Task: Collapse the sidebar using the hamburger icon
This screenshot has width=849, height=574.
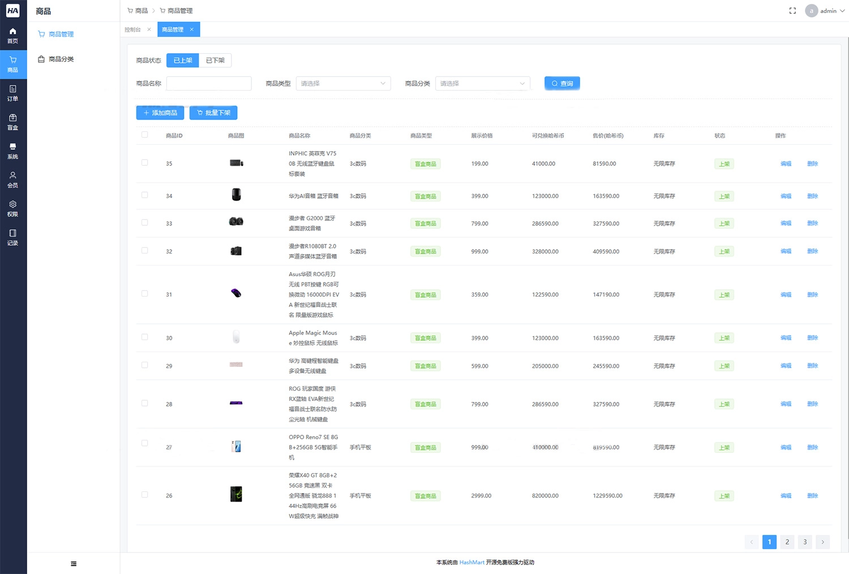Action: tap(74, 564)
